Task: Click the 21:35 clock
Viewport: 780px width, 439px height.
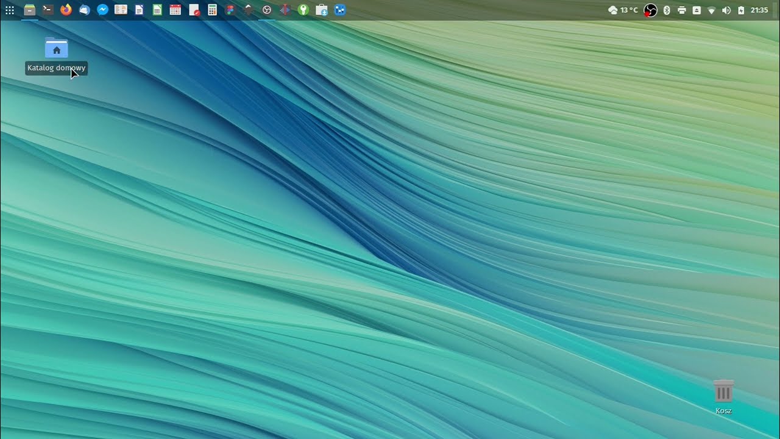Action: [x=759, y=10]
